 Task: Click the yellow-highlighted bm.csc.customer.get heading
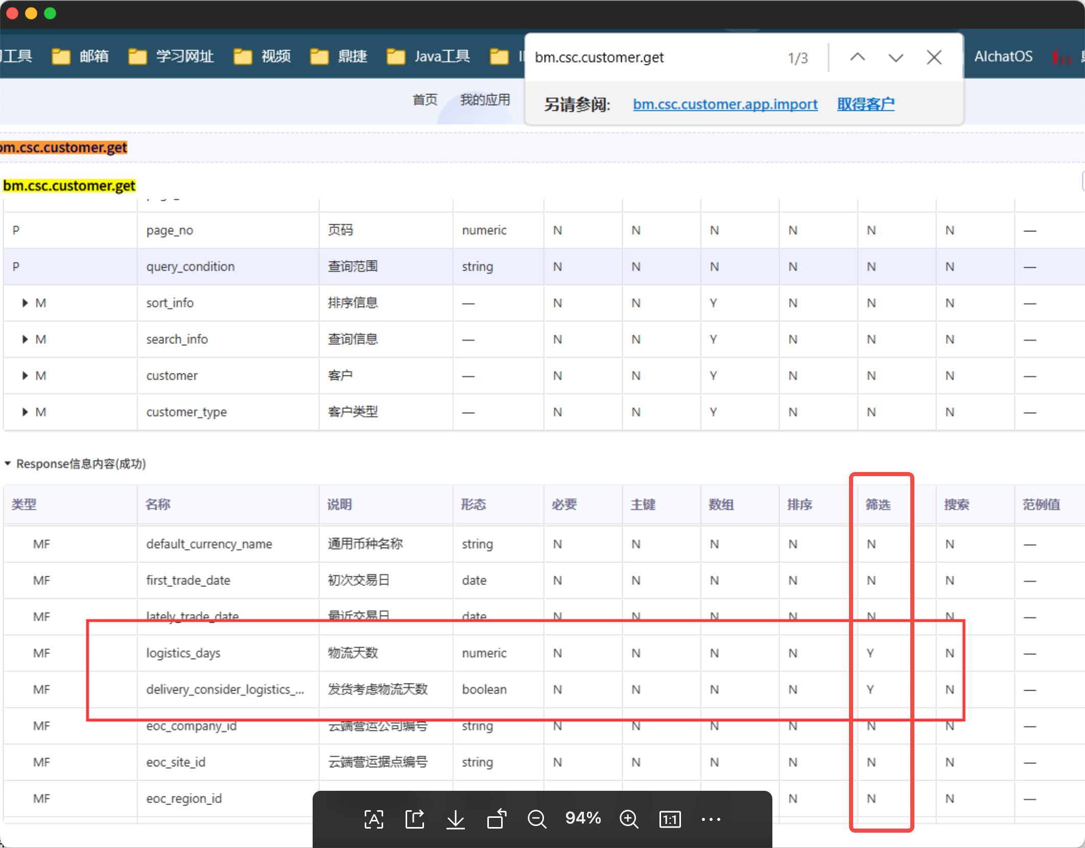pyautogui.click(x=69, y=185)
